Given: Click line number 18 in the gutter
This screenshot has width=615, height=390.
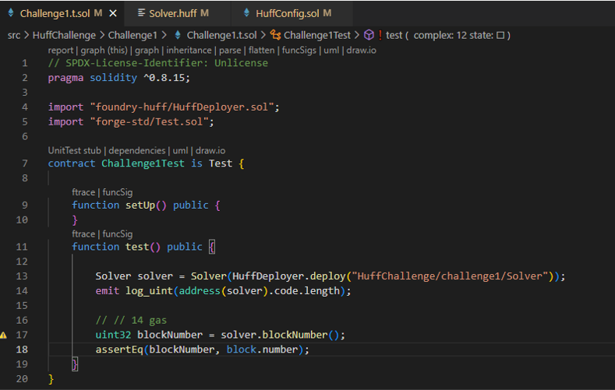Looking at the screenshot, I should pyautogui.click(x=24, y=350).
